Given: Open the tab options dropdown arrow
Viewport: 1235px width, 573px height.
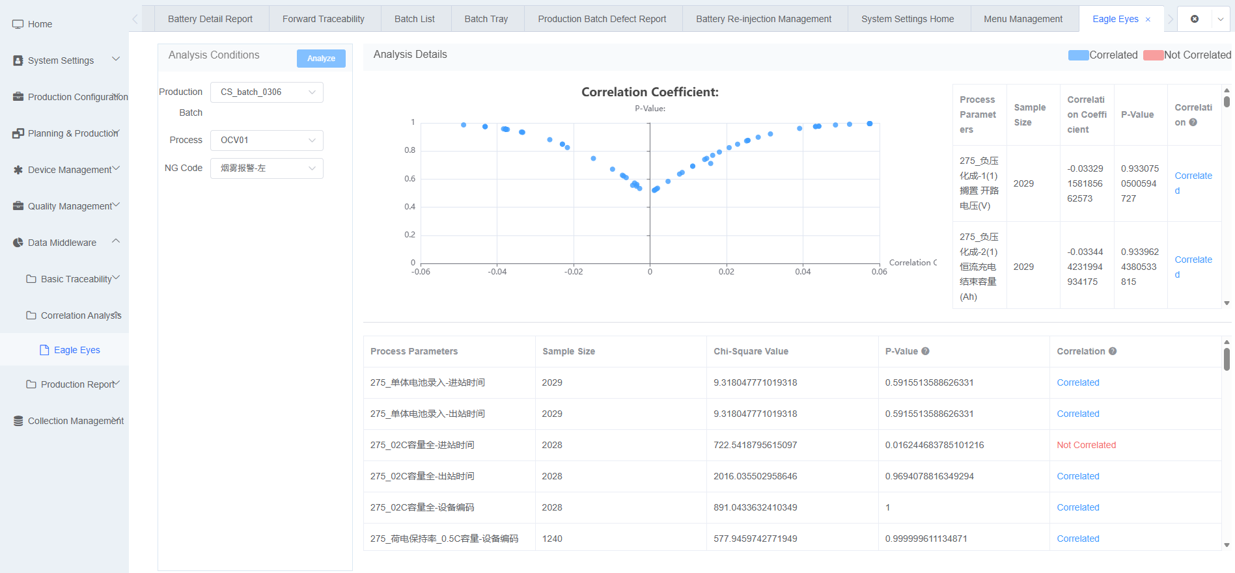Looking at the screenshot, I should tap(1221, 19).
